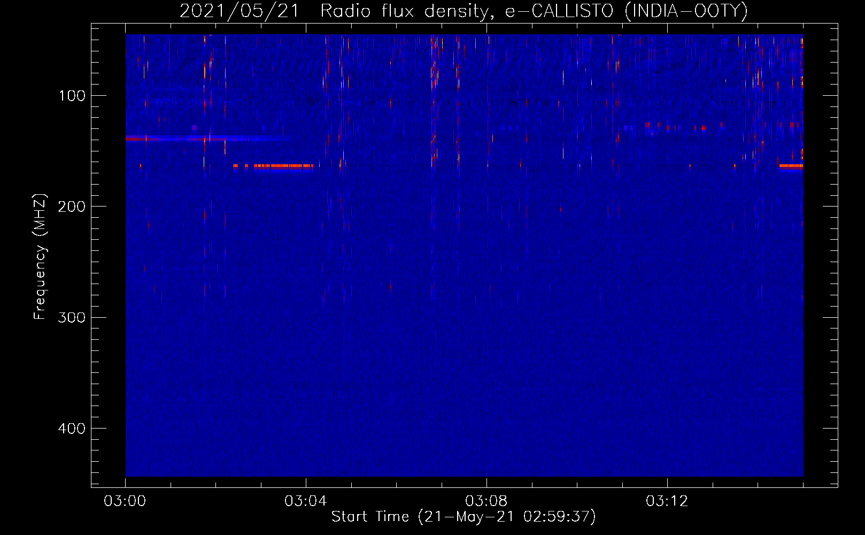
Task: Click the 03:12 time tick label
Action: pos(667,501)
